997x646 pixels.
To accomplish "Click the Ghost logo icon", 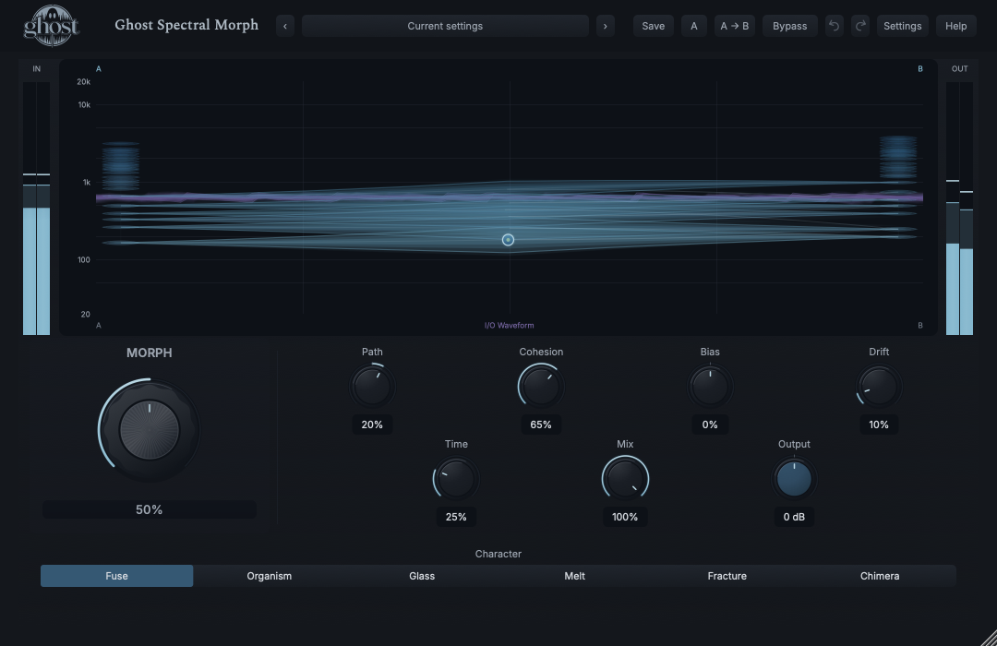I will [51, 26].
